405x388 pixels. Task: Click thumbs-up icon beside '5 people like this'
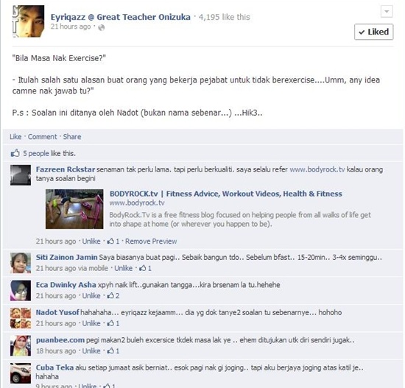coord(15,153)
